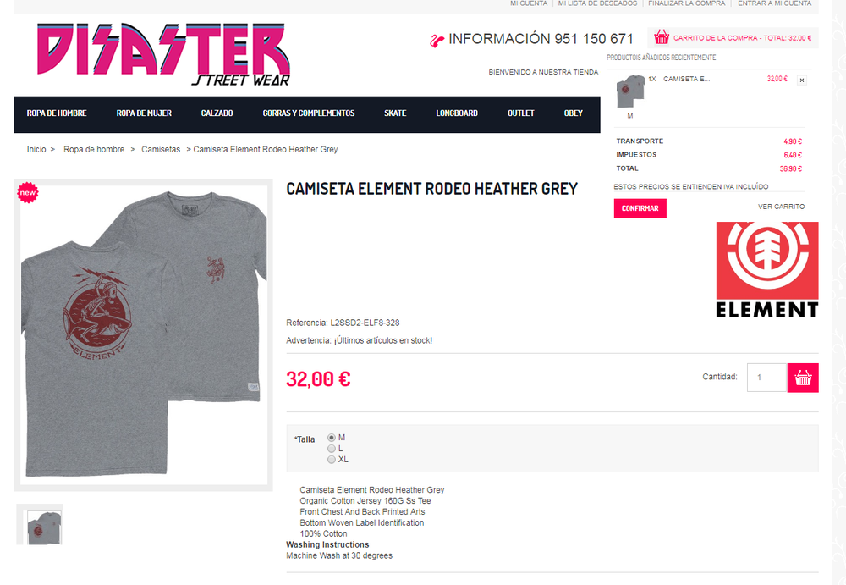Select size L radio button
The image size is (846, 585).
332,449
